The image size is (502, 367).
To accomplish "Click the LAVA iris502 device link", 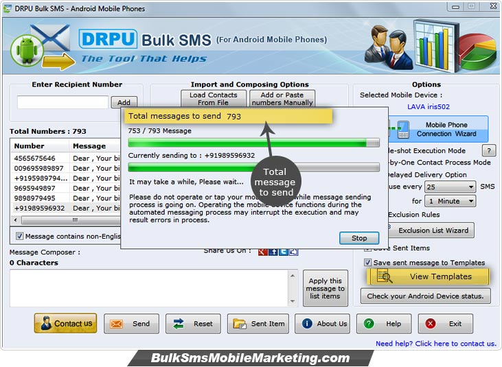I will click(x=429, y=107).
